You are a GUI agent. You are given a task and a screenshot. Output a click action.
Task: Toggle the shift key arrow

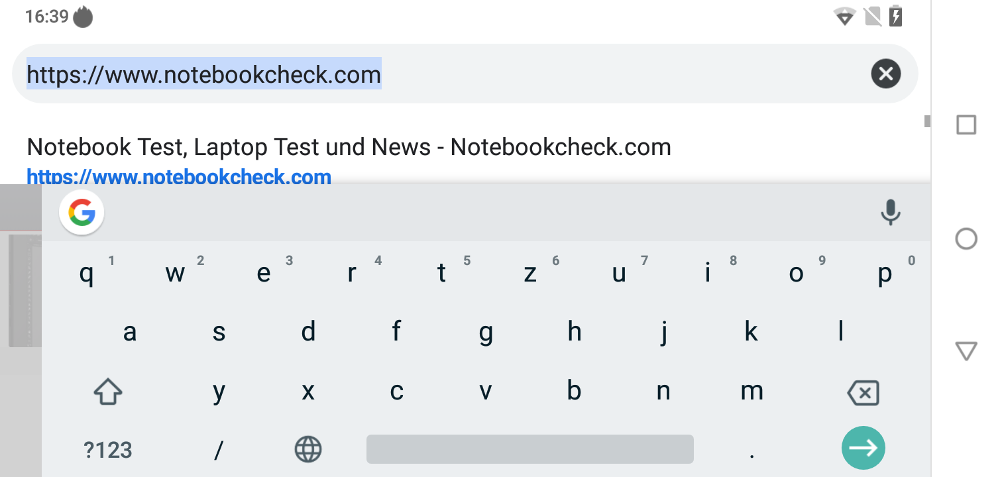108,392
